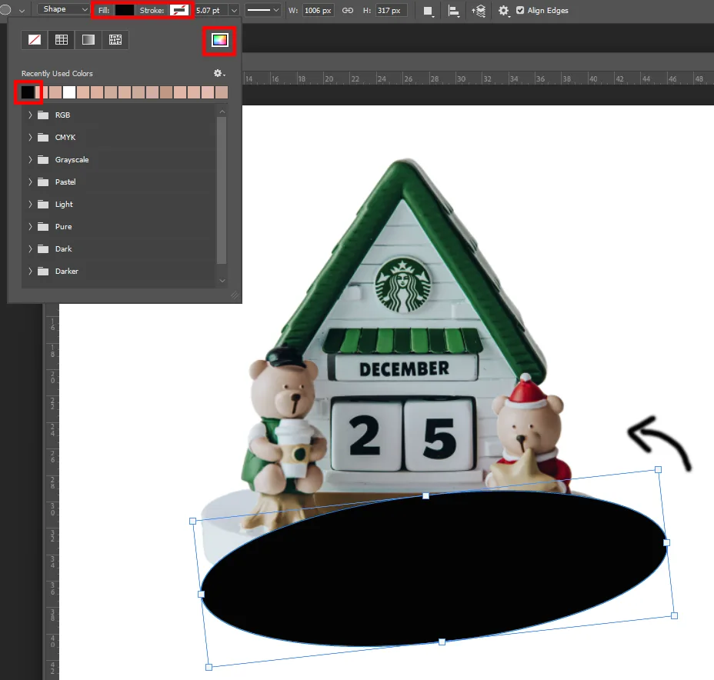The height and width of the screenshot is (680, 714).
Task: Click the black ellipse shape
Action: (x=433, y=569)
